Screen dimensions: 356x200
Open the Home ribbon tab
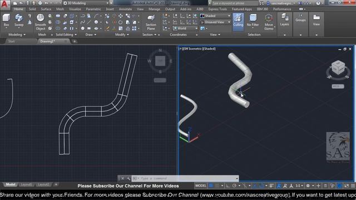[x=18, y=9]
